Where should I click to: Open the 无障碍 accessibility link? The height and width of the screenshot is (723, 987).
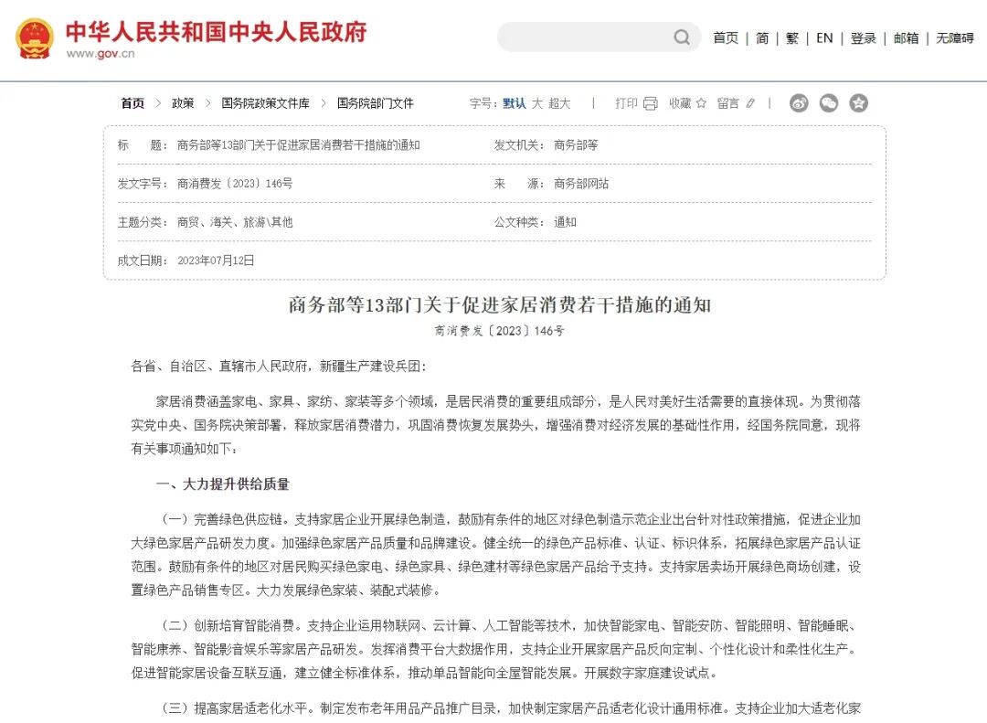pos(954,38)
